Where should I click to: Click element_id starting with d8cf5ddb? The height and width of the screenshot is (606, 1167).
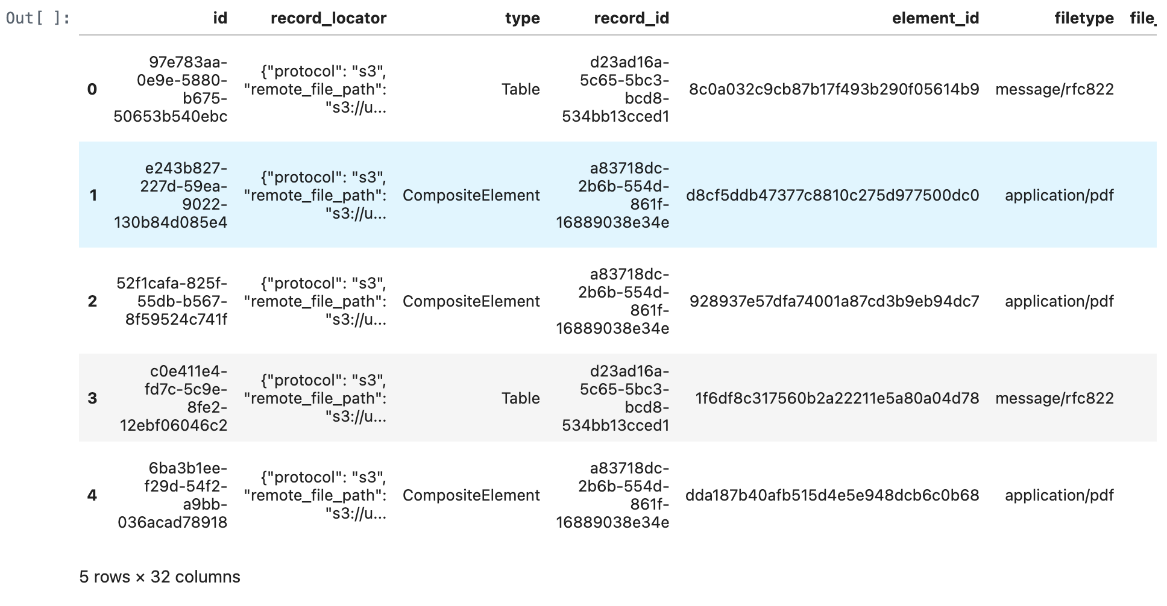(832, 195)
